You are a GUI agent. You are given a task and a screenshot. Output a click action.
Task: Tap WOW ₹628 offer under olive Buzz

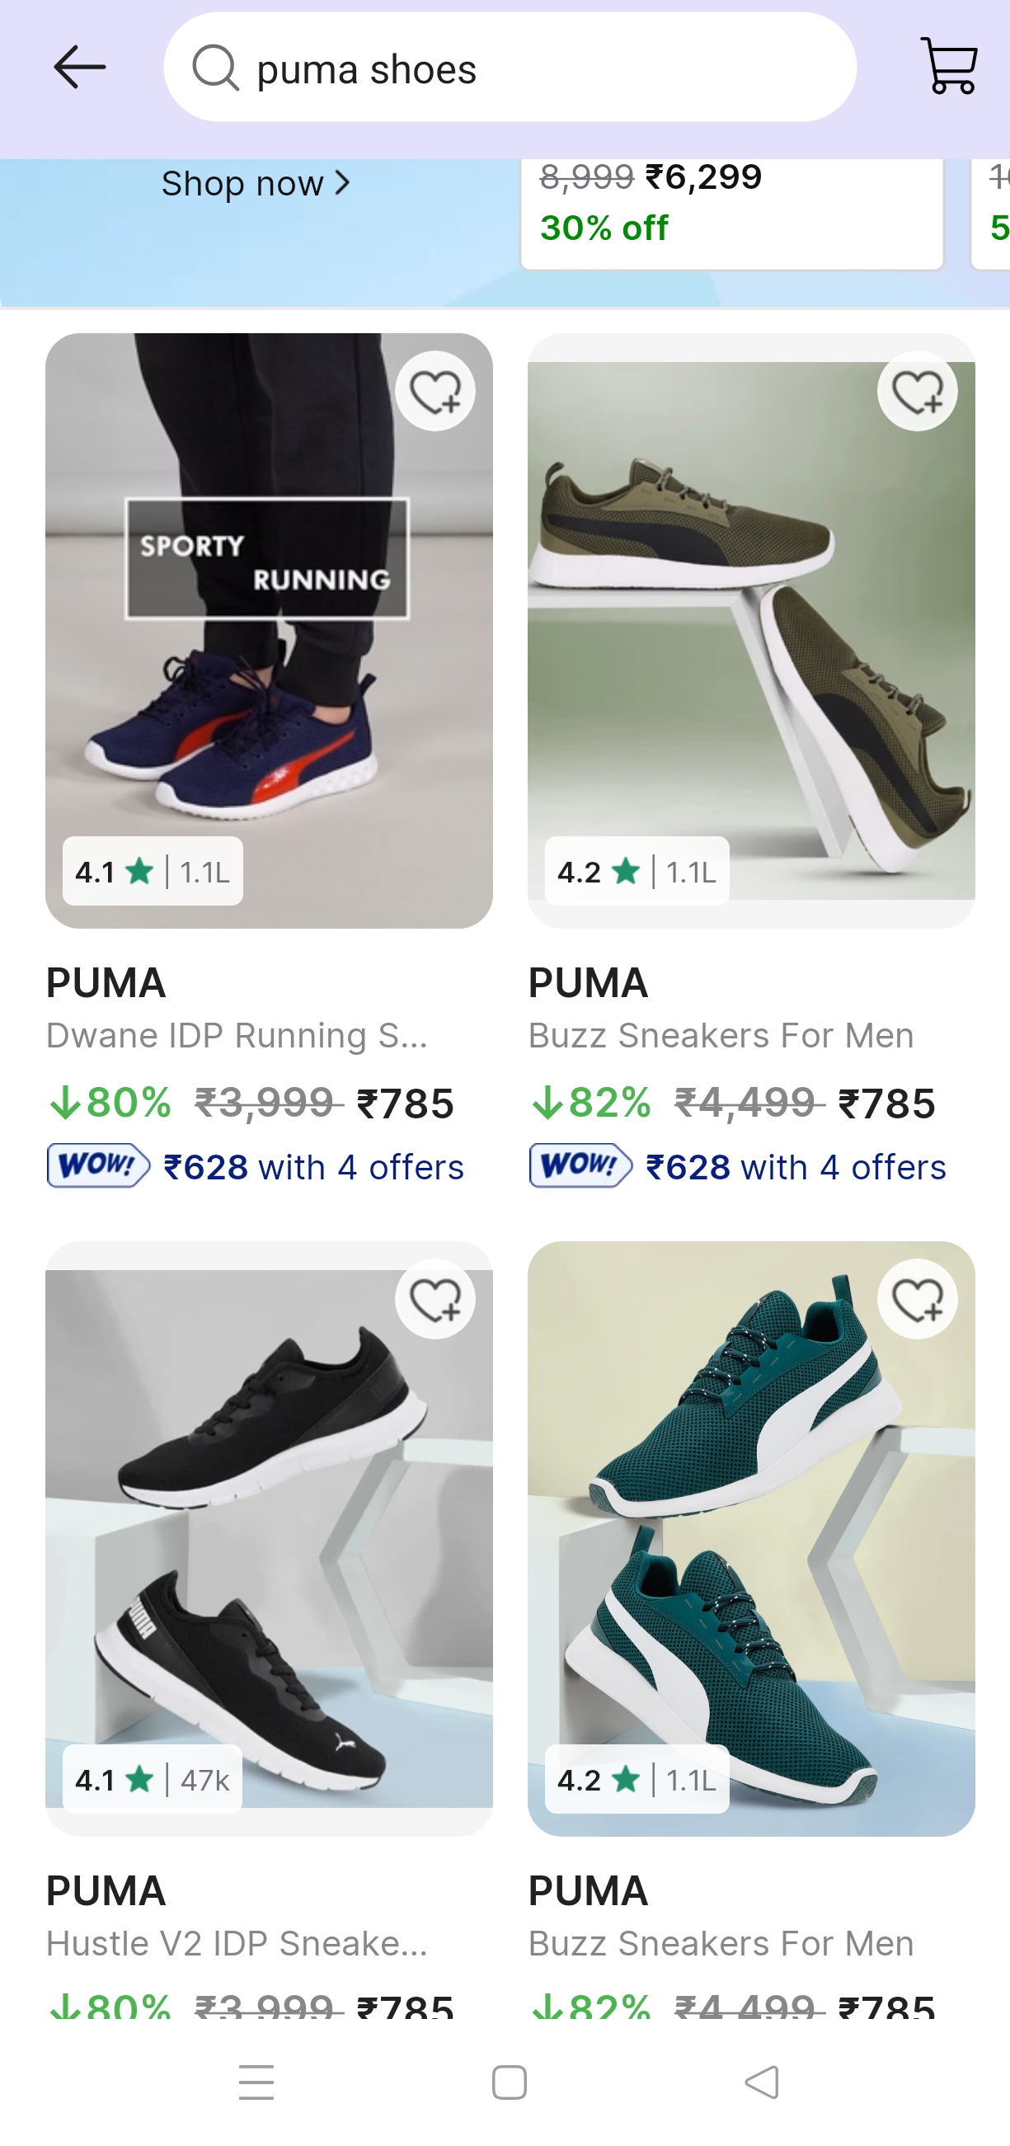point(738,1167)
